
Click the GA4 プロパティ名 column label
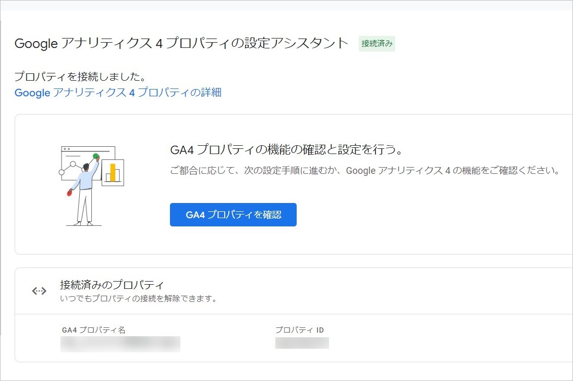click(x=93, y=330)
